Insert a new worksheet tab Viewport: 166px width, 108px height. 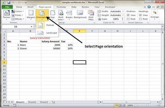coord(54,102)
